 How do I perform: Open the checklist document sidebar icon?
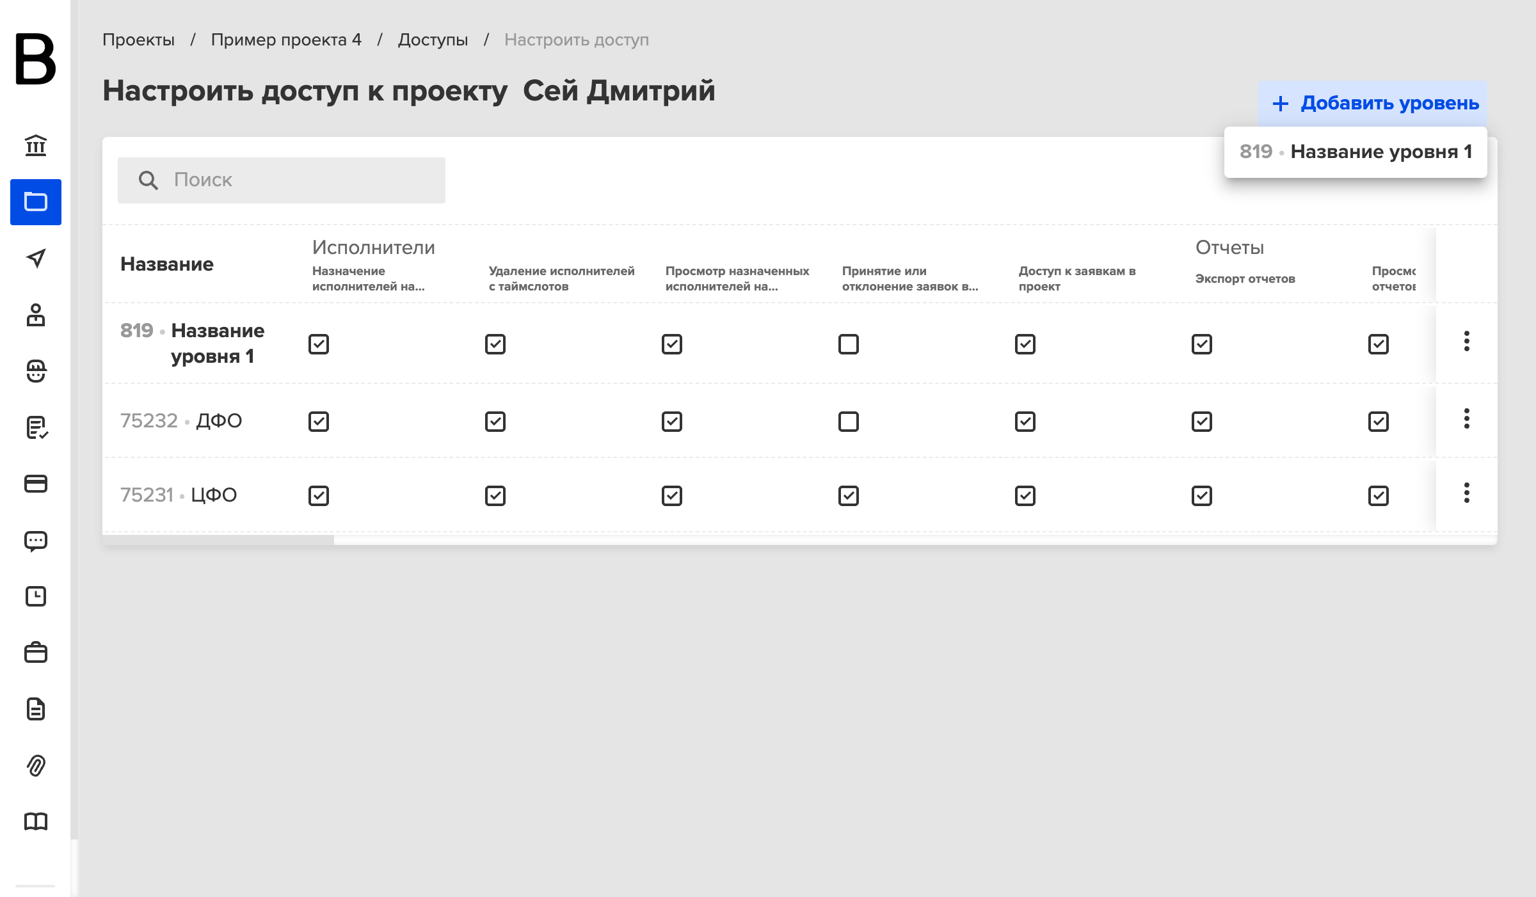coord(36,427)
